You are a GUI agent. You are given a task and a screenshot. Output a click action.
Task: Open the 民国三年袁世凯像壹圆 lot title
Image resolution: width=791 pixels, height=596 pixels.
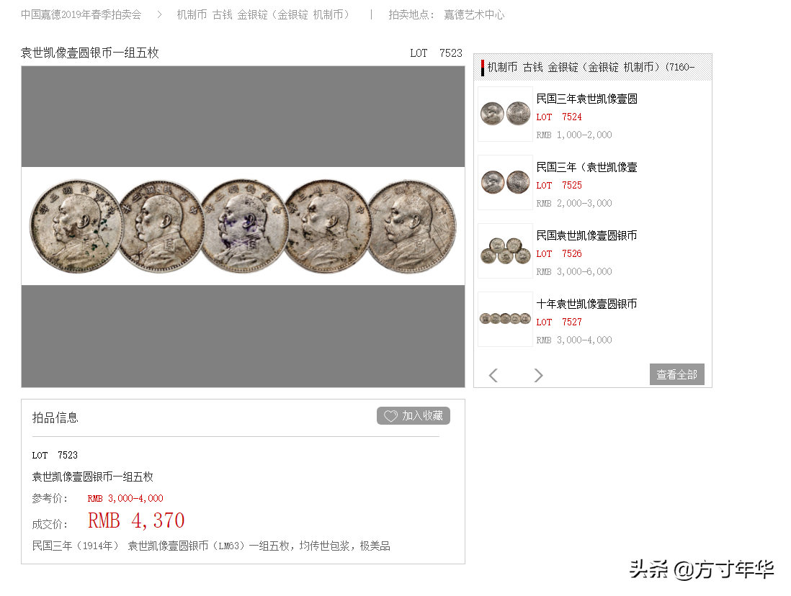click(x=586, y=99)
